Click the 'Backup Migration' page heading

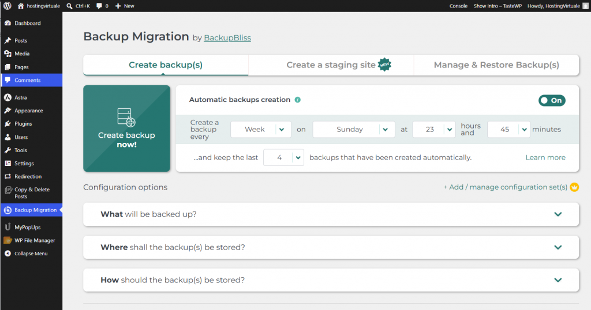tap(136, 36)
